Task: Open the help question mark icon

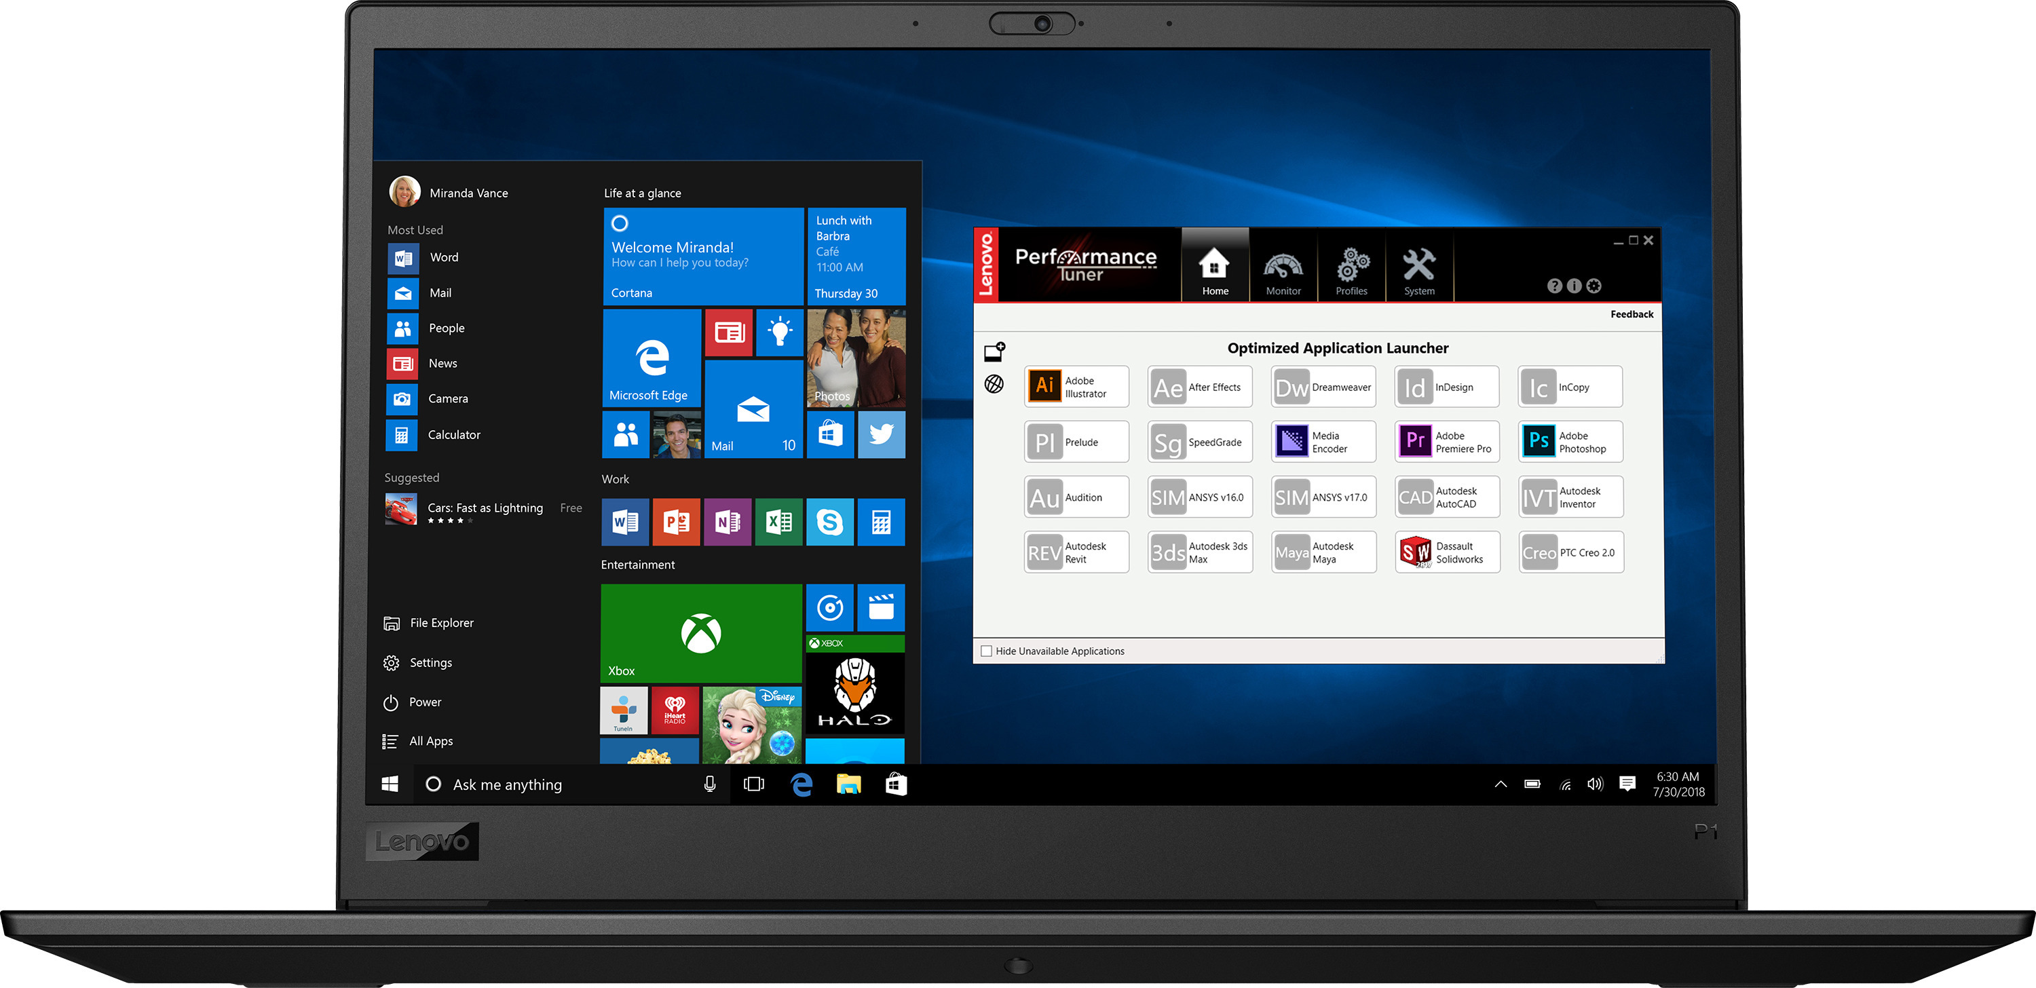Action: coord(1554,286)
